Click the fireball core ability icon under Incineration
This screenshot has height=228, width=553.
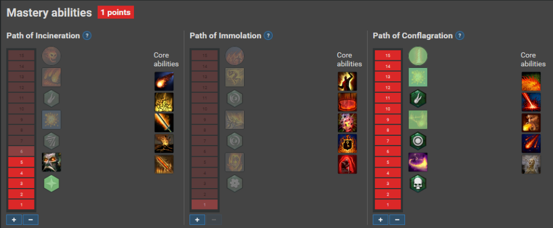point(164,81)
